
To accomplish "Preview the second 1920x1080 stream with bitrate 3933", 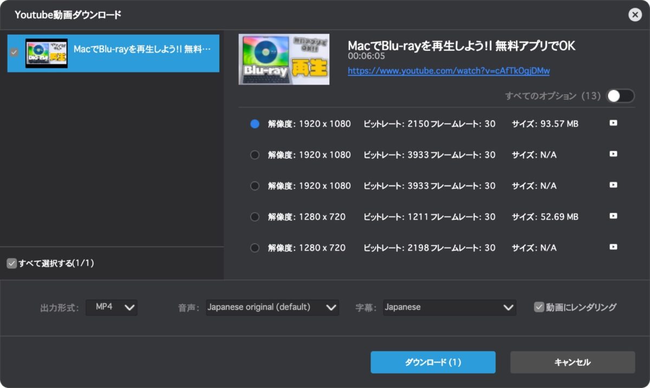I will 613,155.
